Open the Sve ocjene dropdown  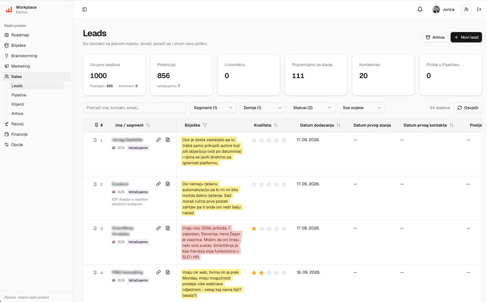[x=362, y=108]
